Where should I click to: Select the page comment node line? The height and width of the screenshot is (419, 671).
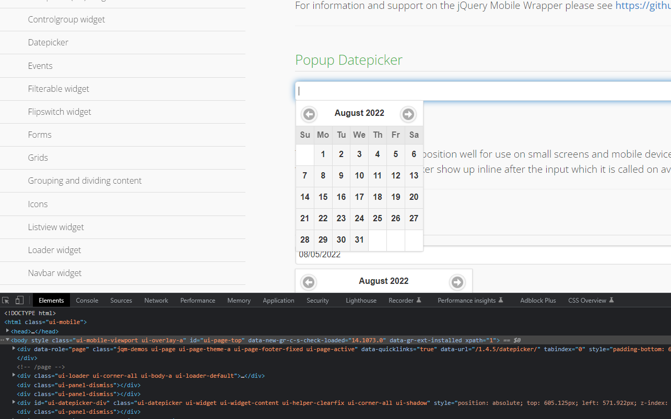click(x=41, y=367)
